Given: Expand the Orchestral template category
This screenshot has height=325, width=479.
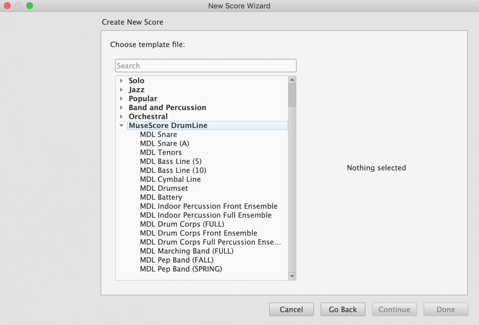Looking at the screenshot, I should (121, 116).
